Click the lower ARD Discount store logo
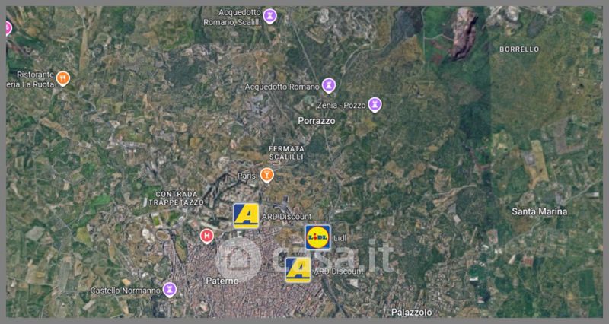609x324 pixels. (x=298, y=270)
